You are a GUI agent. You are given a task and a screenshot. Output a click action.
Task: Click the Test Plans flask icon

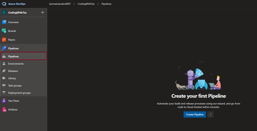4,101
